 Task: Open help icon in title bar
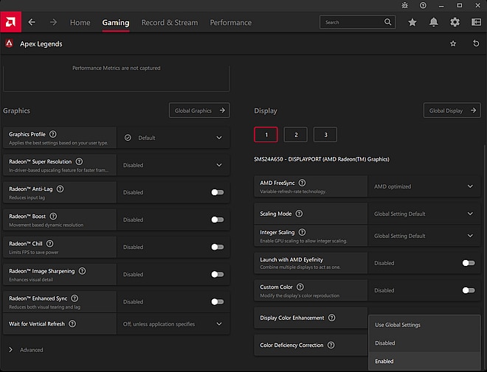coord(423,6)
